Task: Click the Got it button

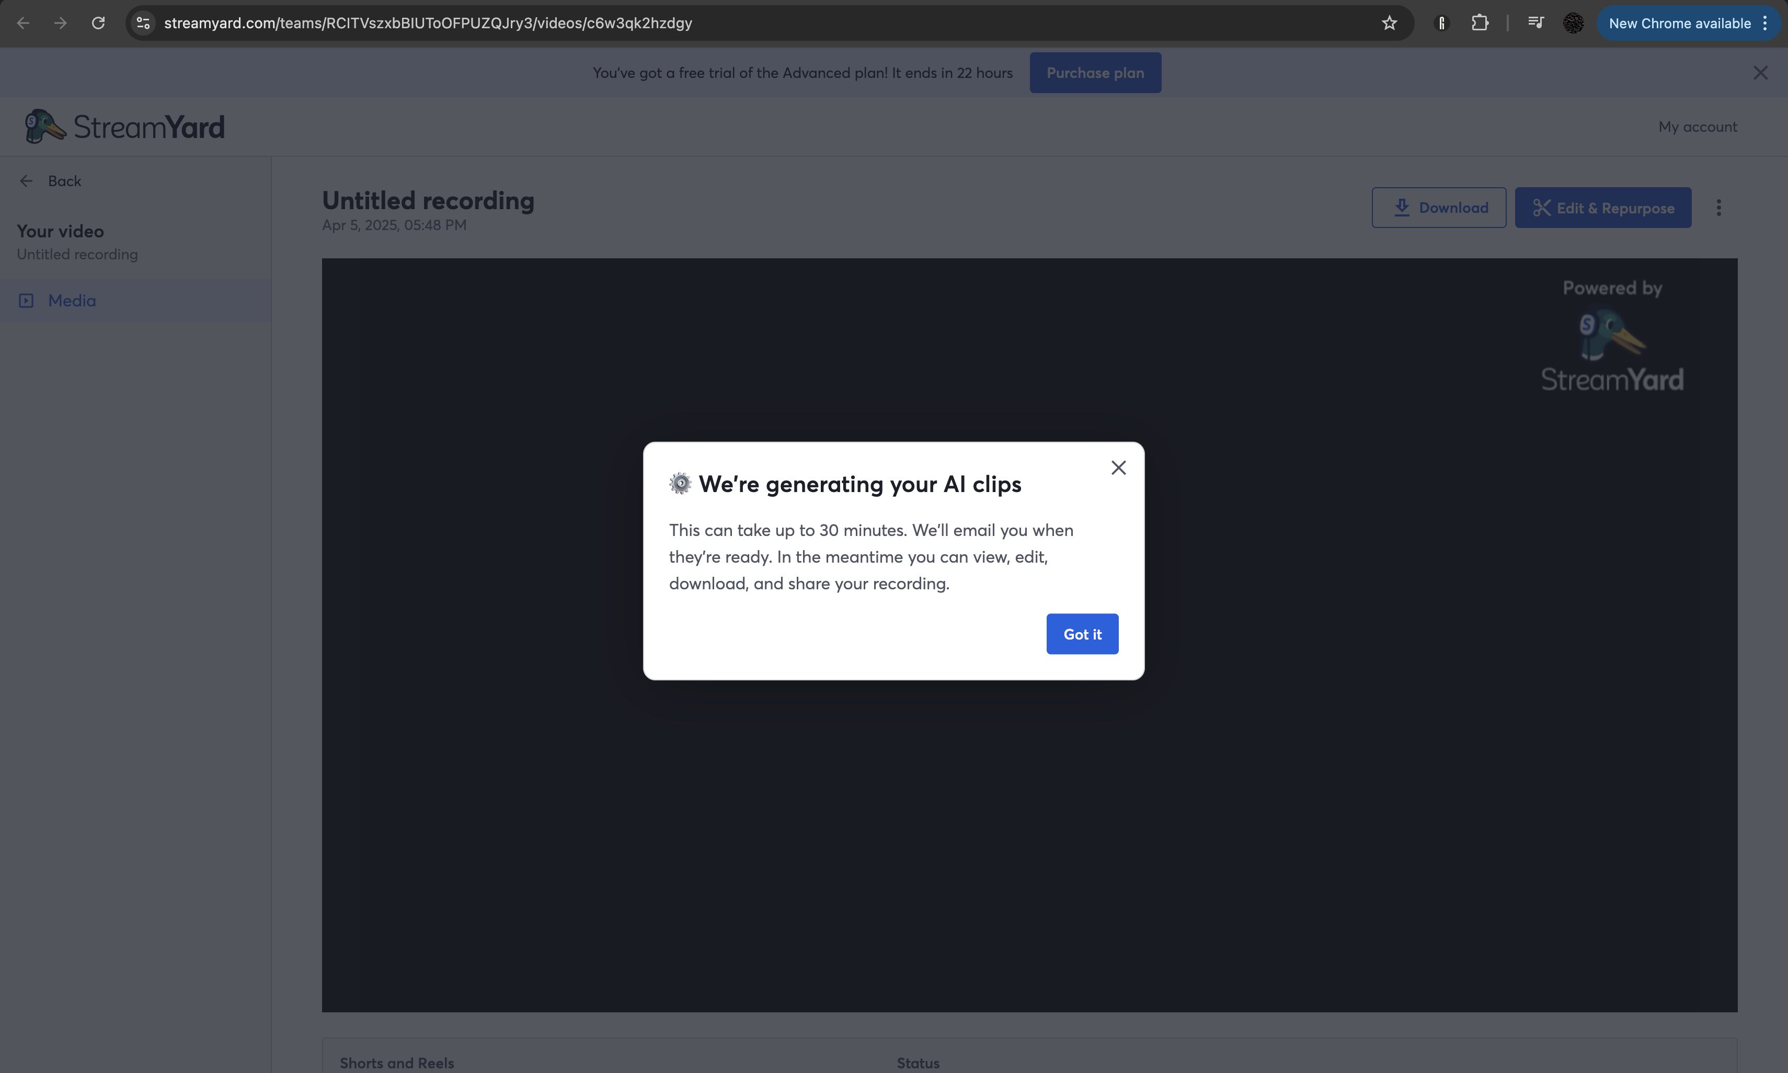Action: point(1082,634)
